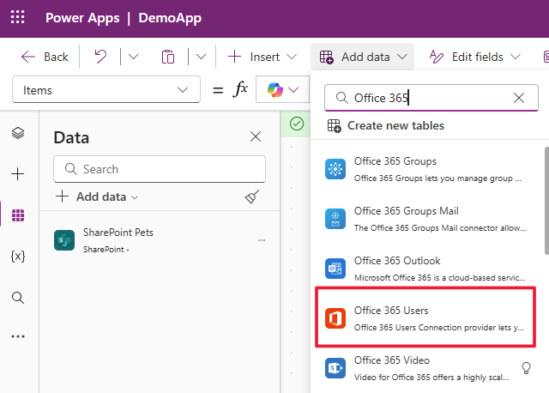
Task: Click the green formula check icon
Action: 297,124
